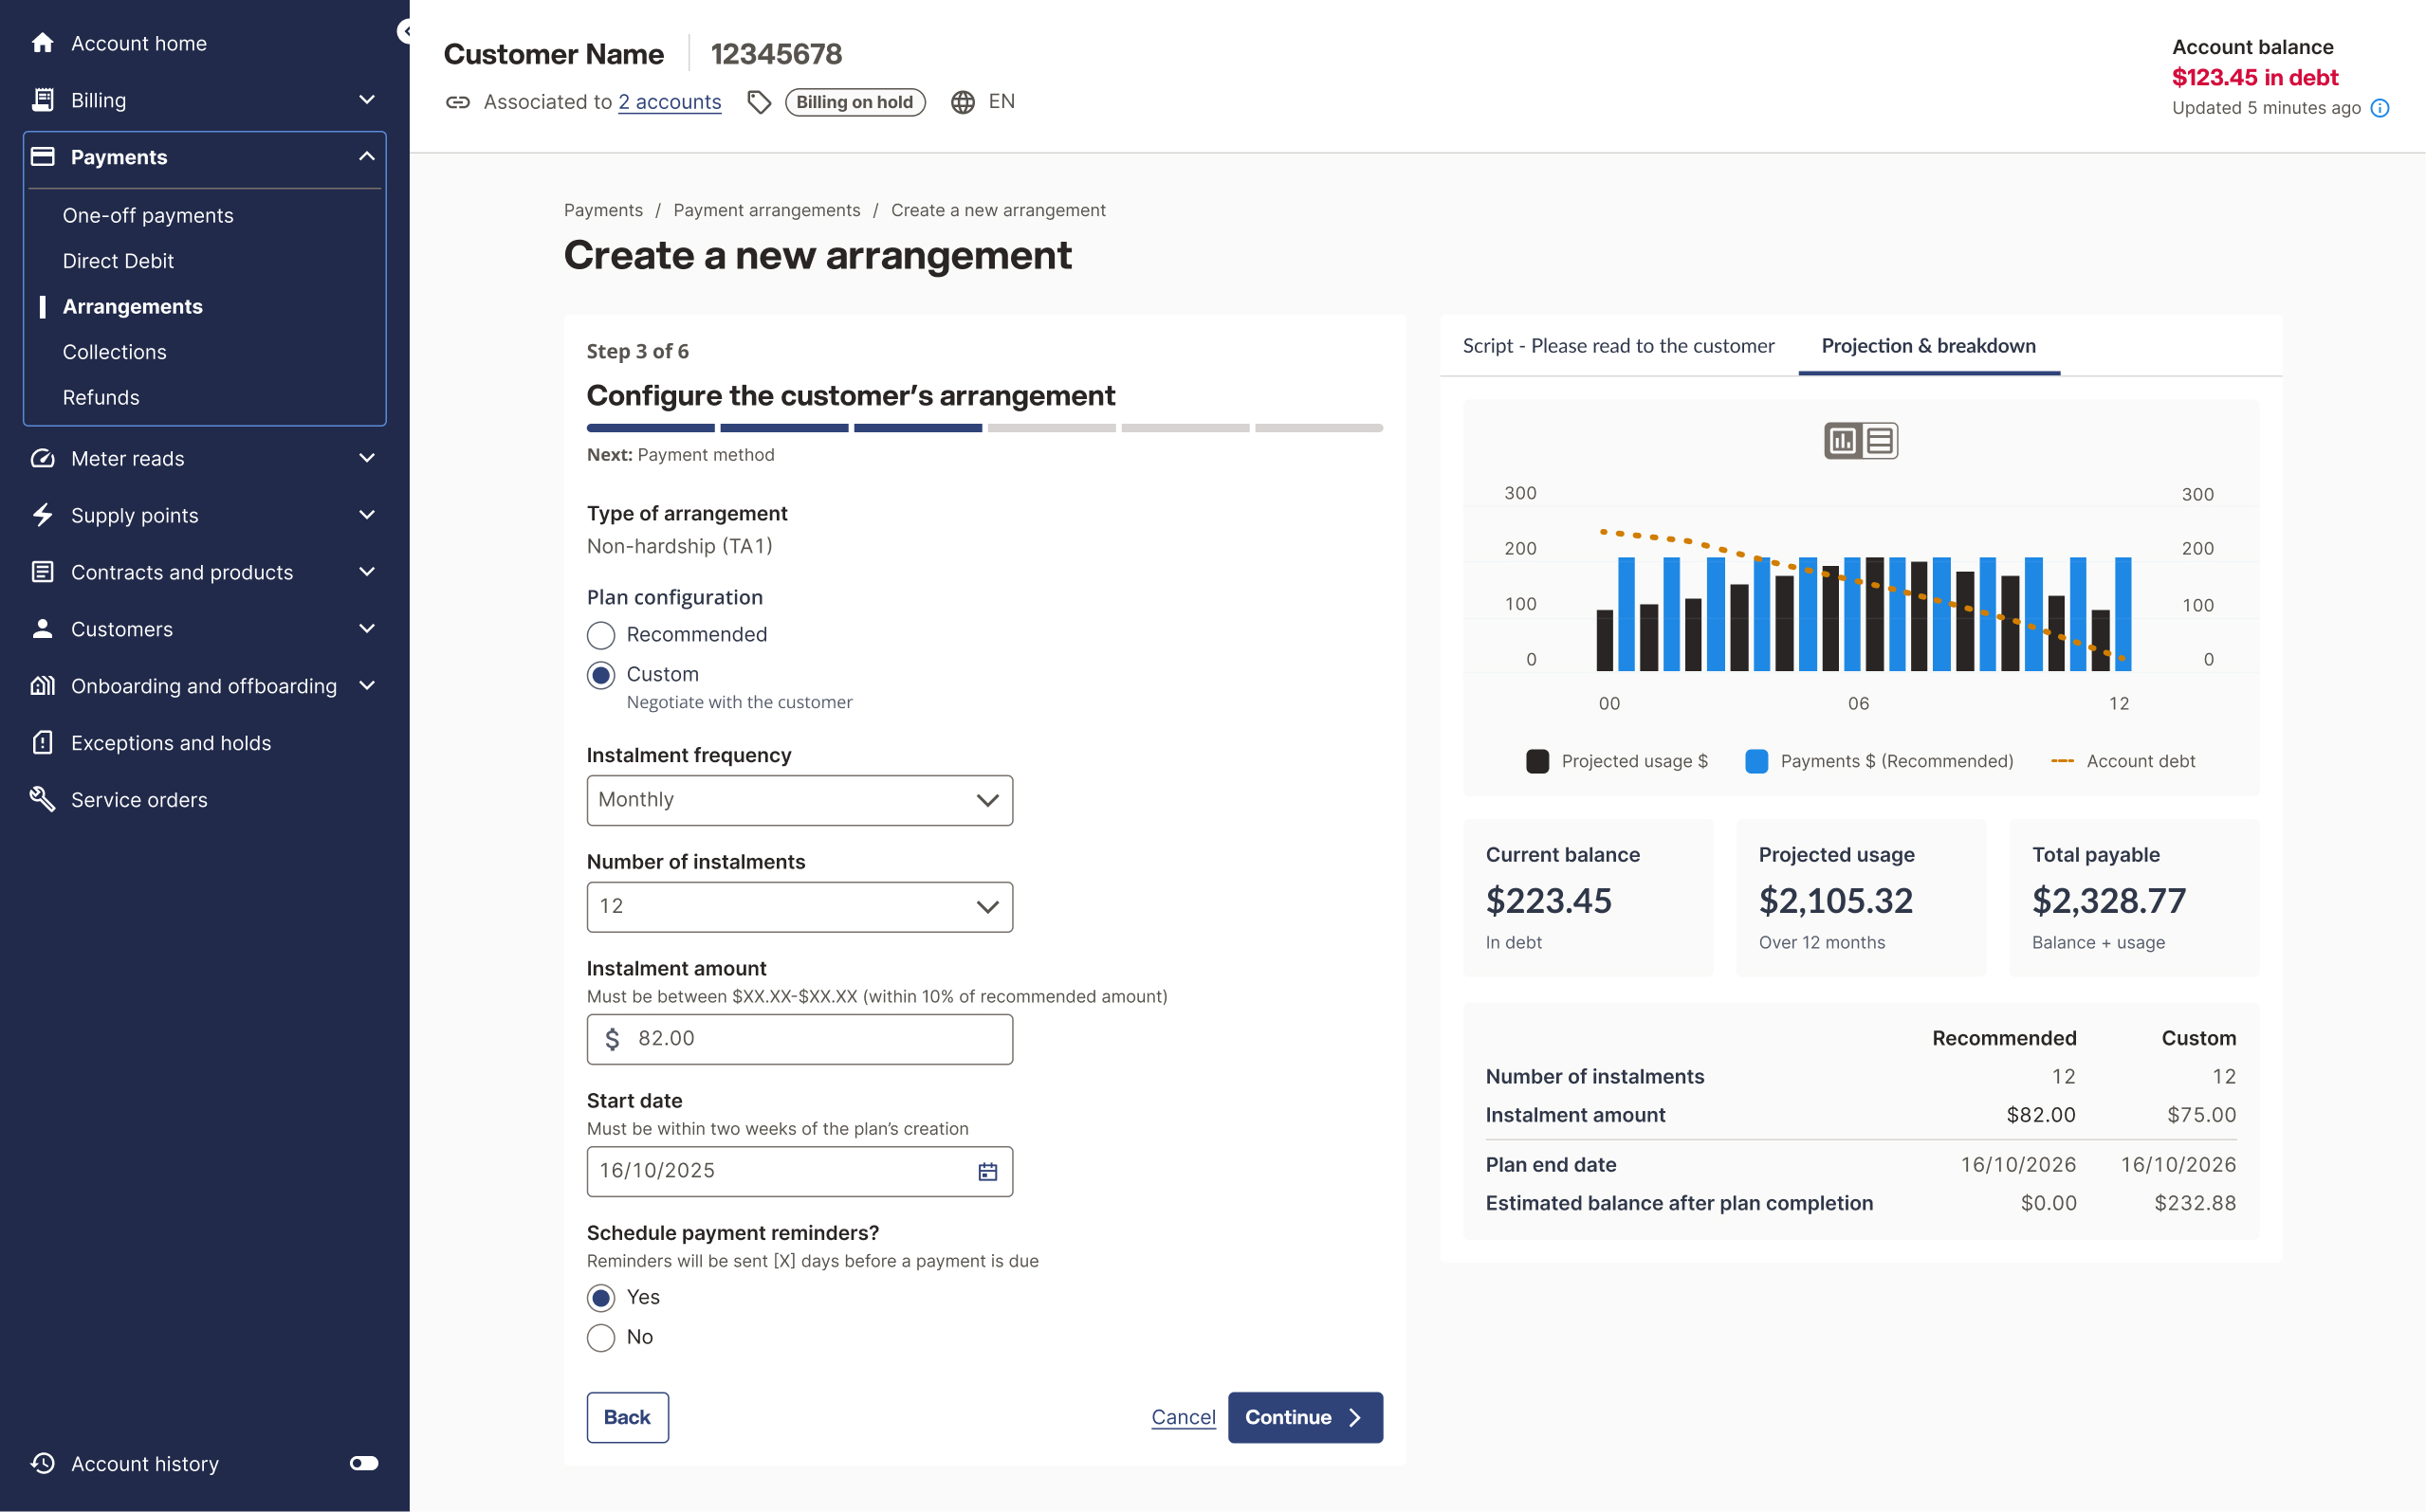This screenshot has width=2426, height=1512.
Task: Click the Instalment amount input field
Action: click(799, 1039)
